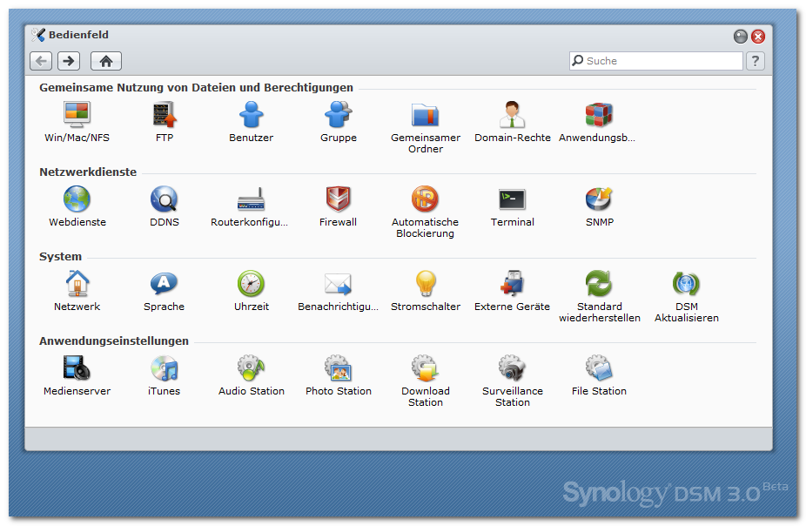Open the Sprache icon
This screenshot has width=806, height=526.
coord(165,283)
